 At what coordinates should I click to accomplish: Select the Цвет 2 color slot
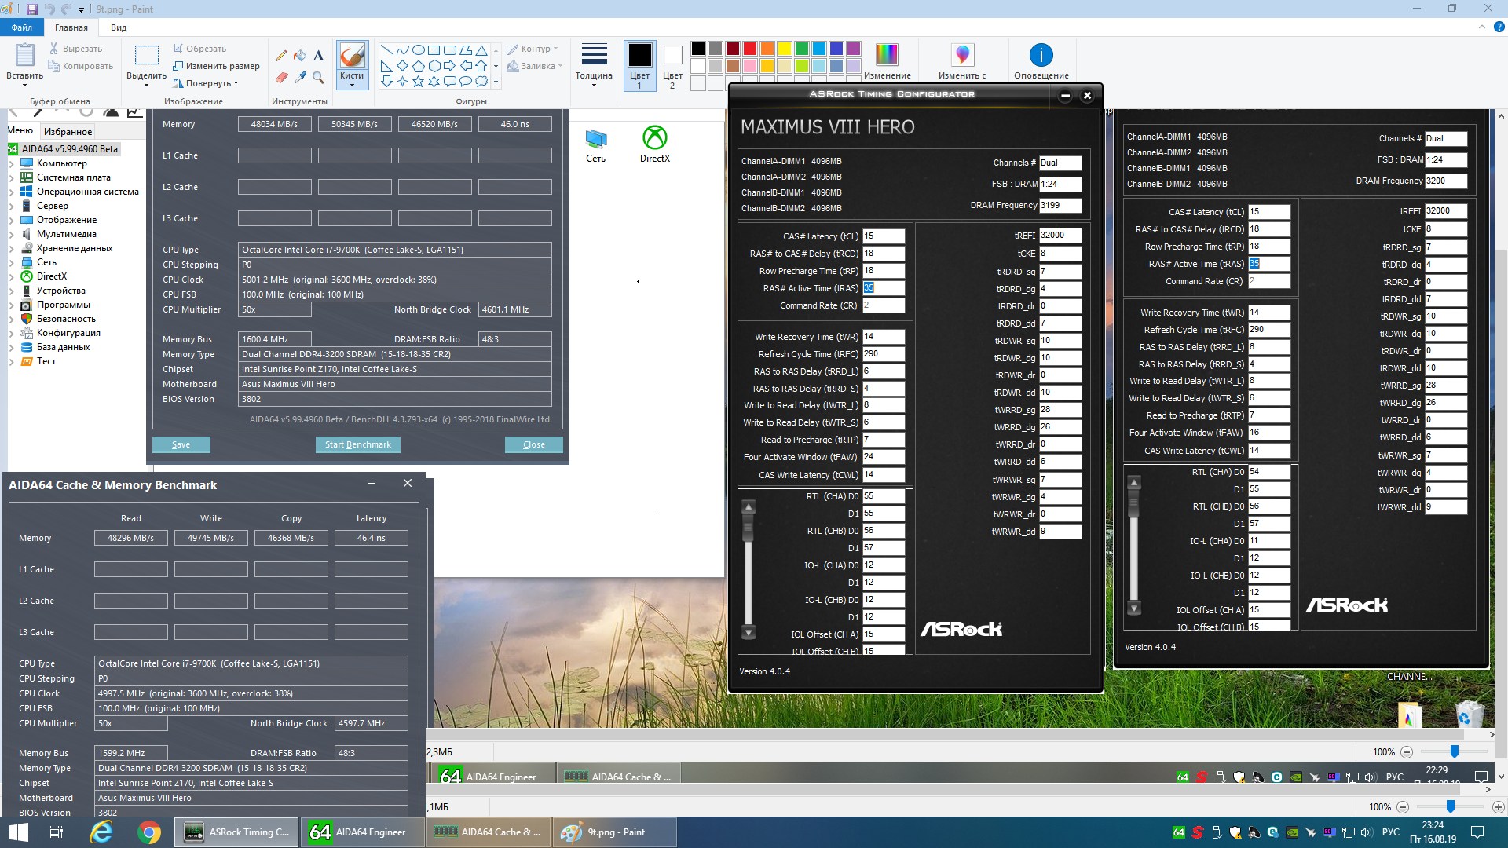pos(672,55)
